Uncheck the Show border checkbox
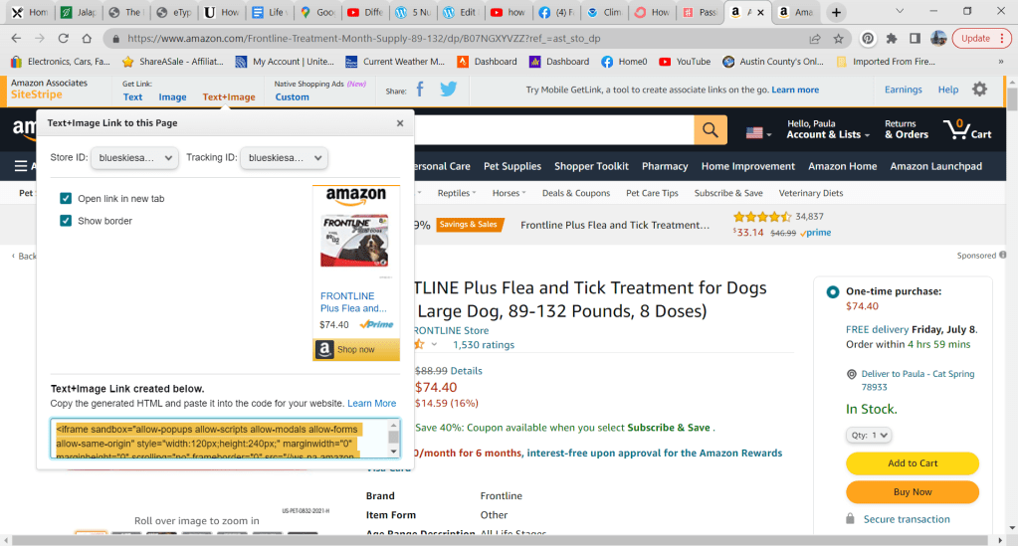 [x=66, y=221]
